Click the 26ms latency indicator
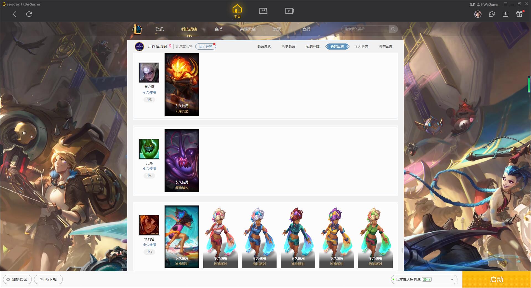Viewport: 531px width, 288px height. (427, 279)
